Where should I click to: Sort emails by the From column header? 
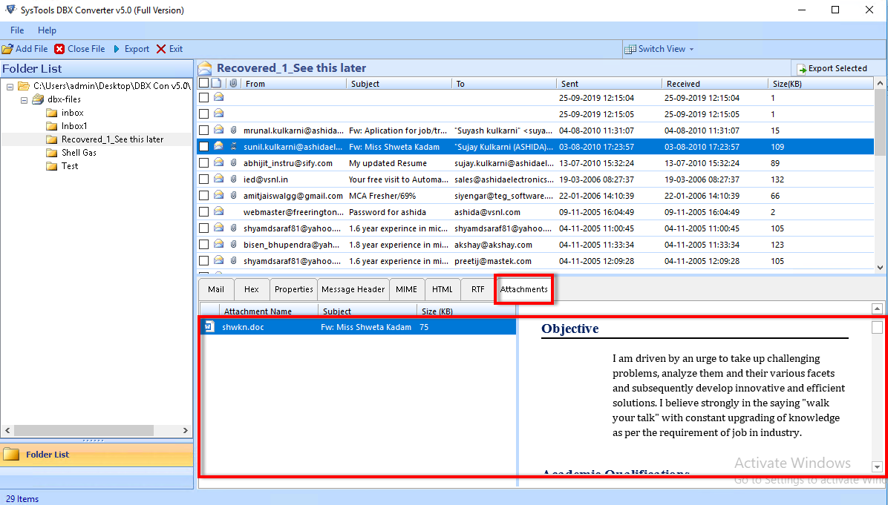pyautogui.click(x=293, y=84)
